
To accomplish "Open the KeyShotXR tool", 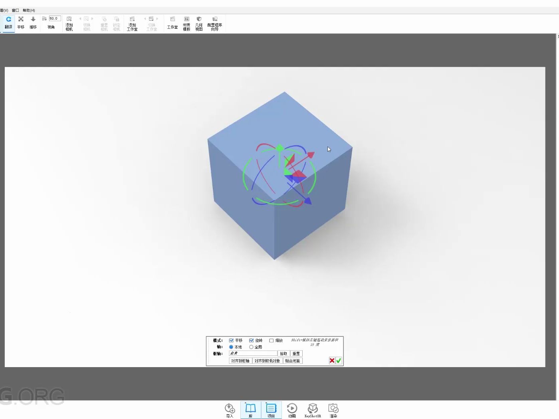I will (x=313, y=410).
